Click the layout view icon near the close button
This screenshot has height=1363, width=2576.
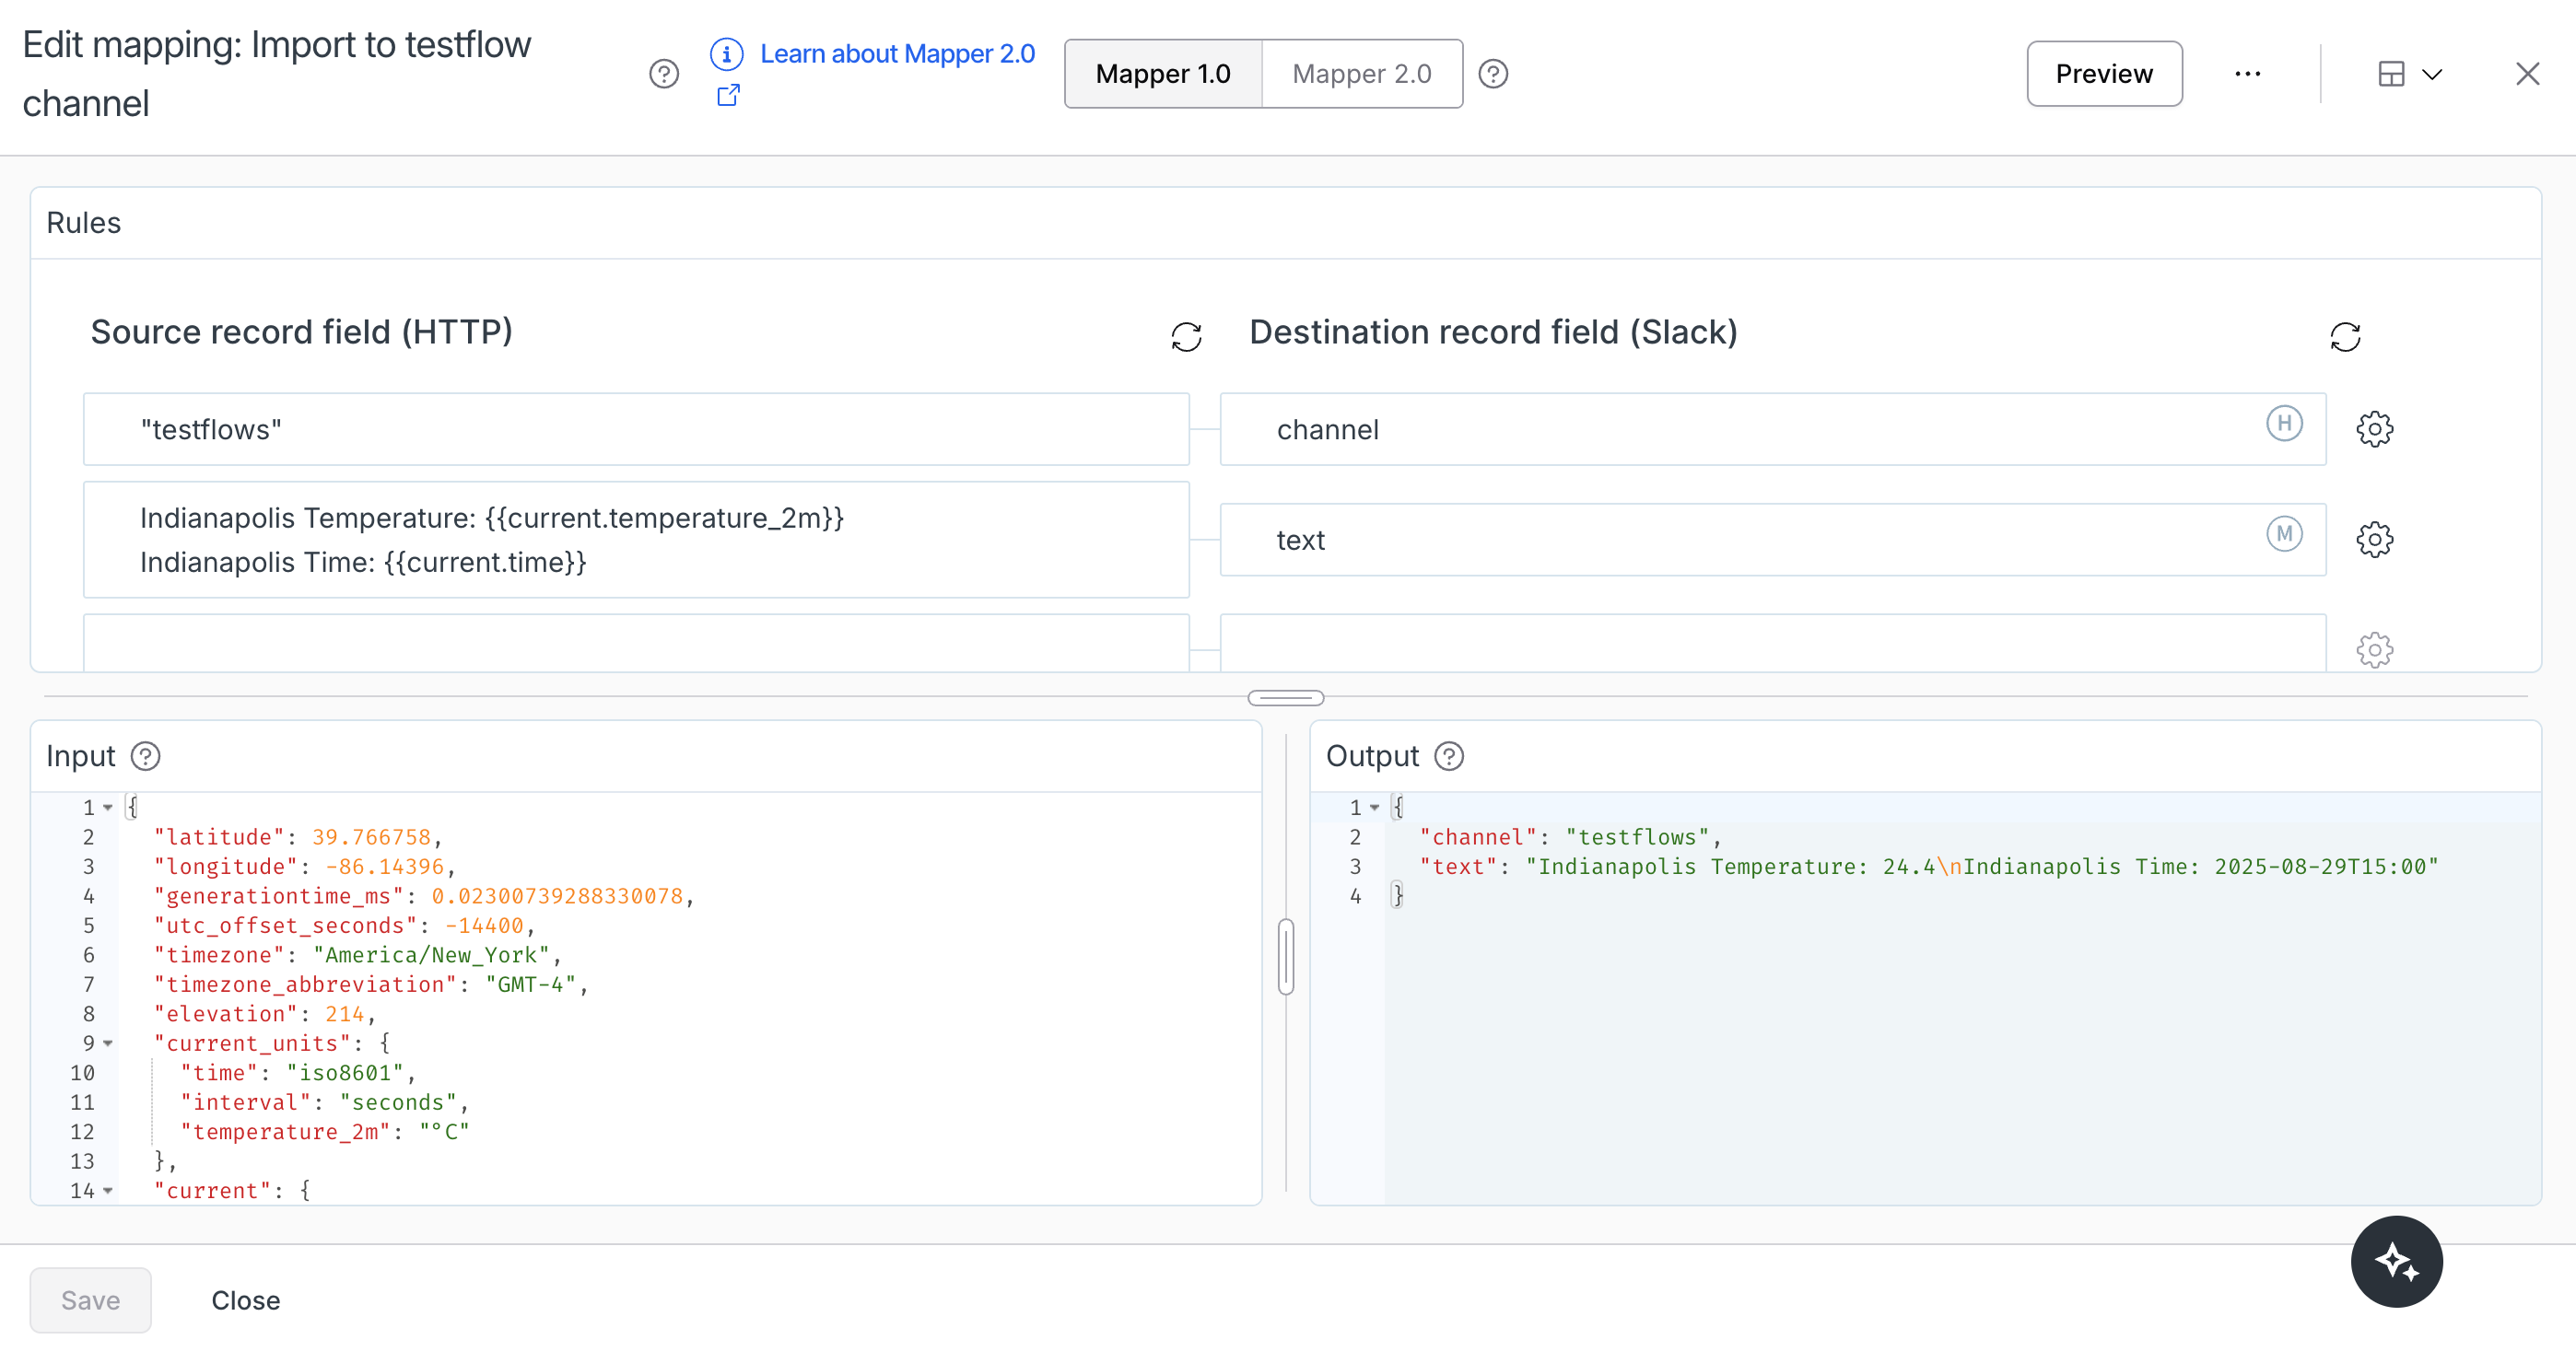click(x=2391, y=73)
